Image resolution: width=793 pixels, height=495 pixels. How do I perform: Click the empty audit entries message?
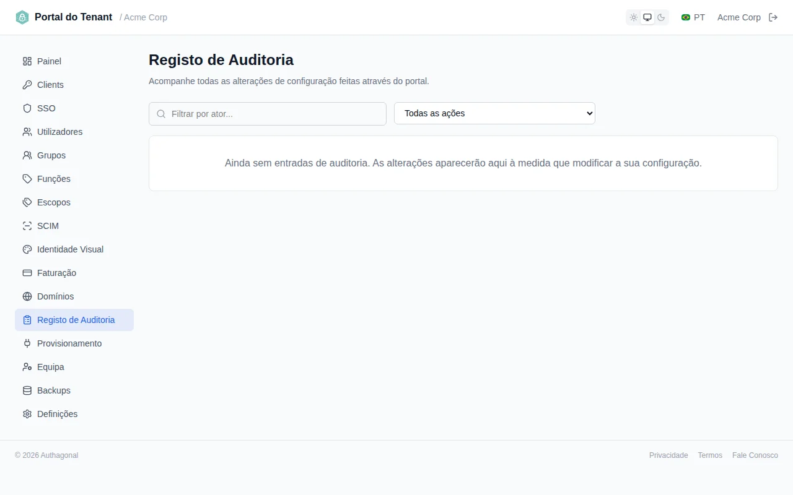tap(463, 163)
